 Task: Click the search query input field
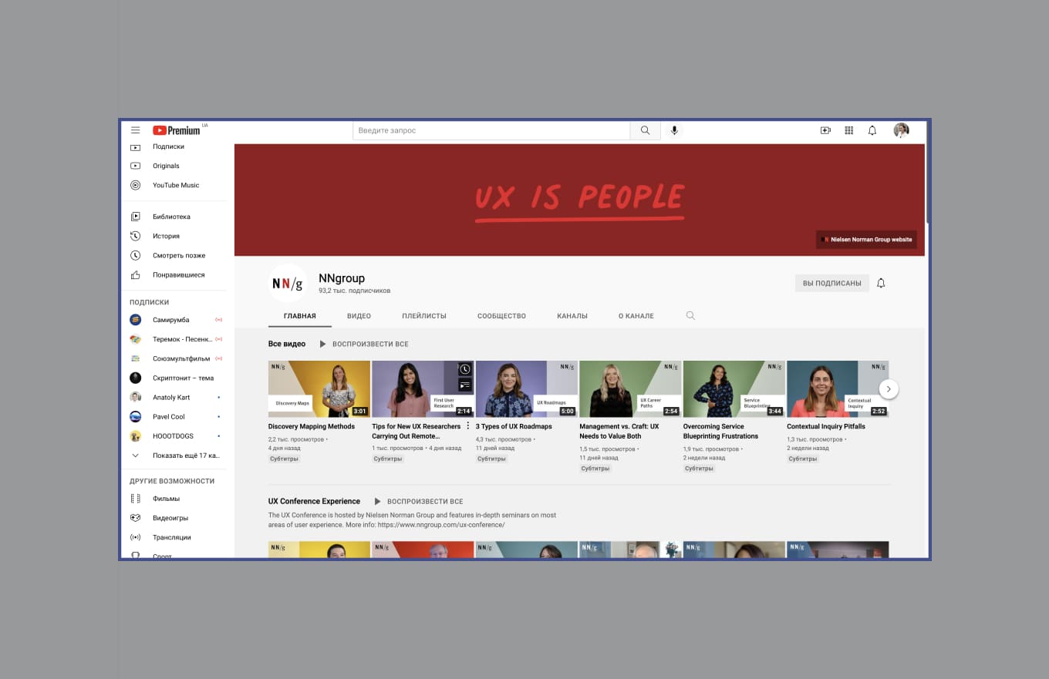click(491, 131)
